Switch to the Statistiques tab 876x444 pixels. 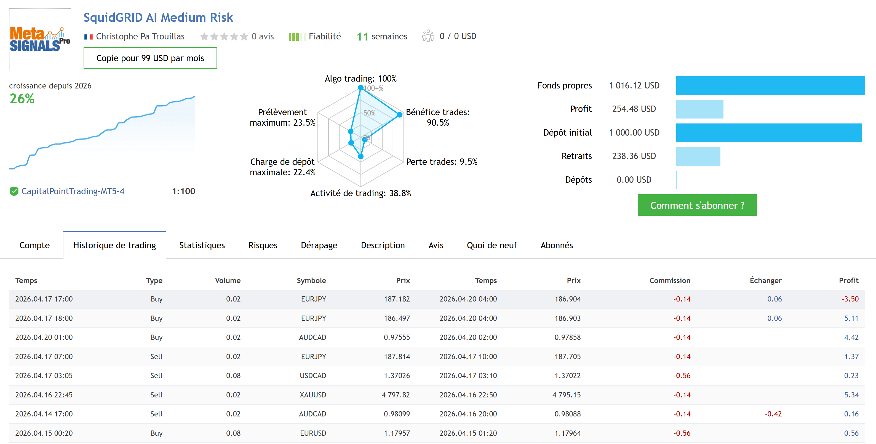click(x=202, y=245)
